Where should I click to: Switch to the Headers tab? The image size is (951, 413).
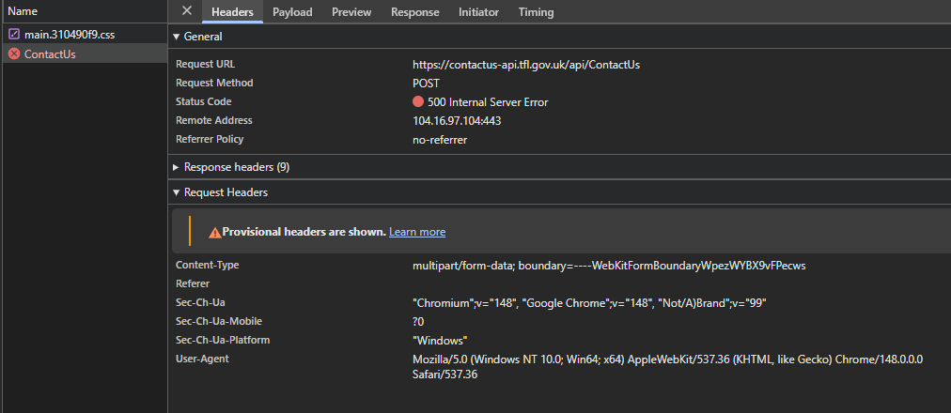point(232,12)
